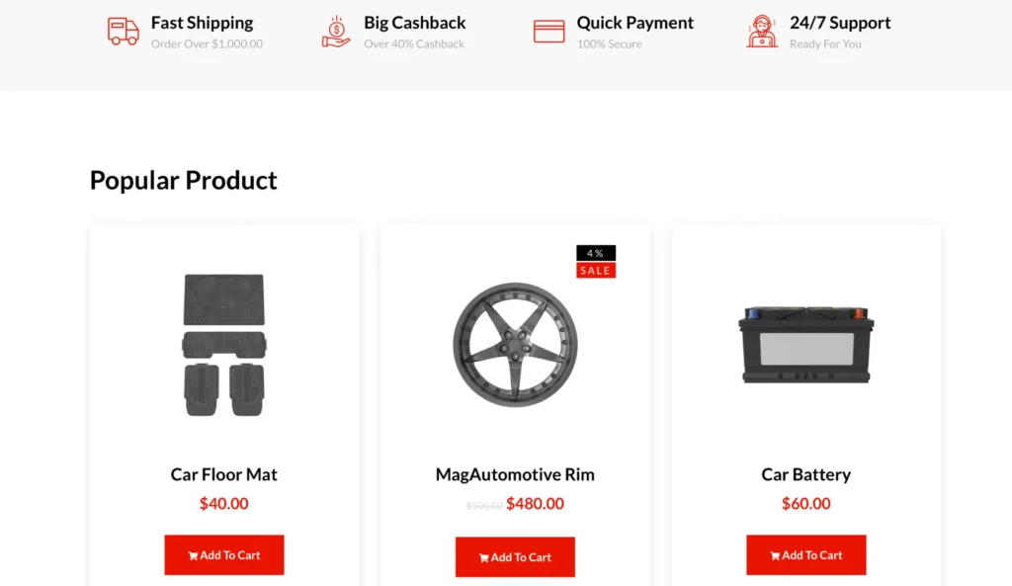Screen dimensions: 1012x586
Task: Click cart icon in MagAutomotive Rim button
Action: pyautogui.click(x=483, y=557)
